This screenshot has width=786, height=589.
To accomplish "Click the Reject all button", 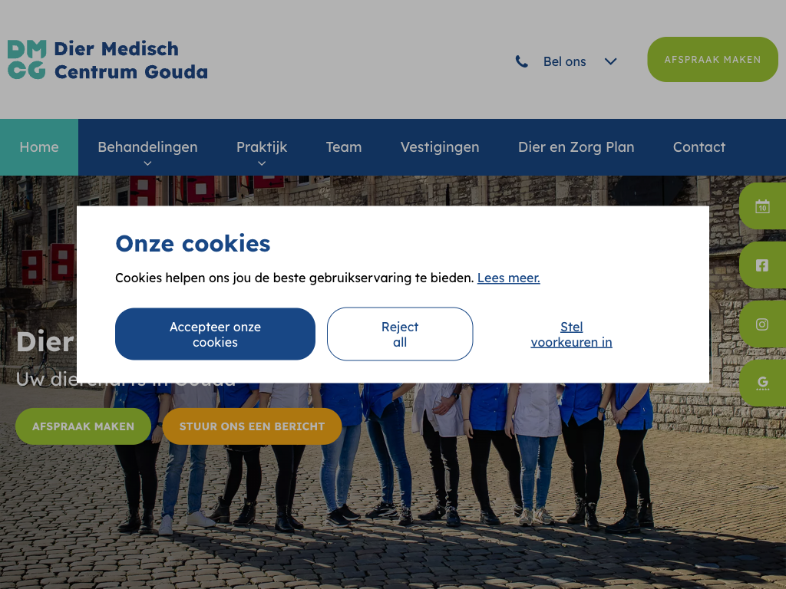I will (x=400, y=334).
